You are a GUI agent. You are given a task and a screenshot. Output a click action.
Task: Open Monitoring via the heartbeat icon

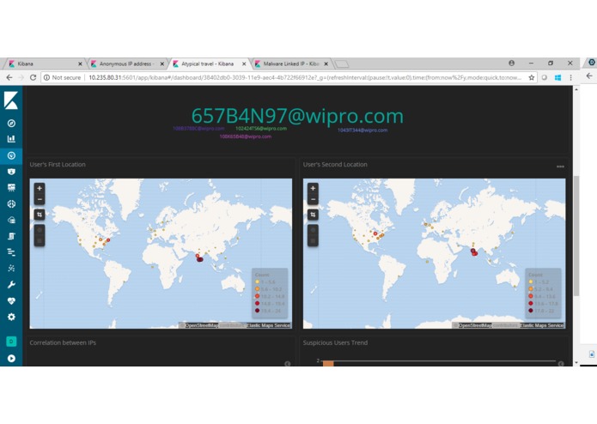pos(11,300)
